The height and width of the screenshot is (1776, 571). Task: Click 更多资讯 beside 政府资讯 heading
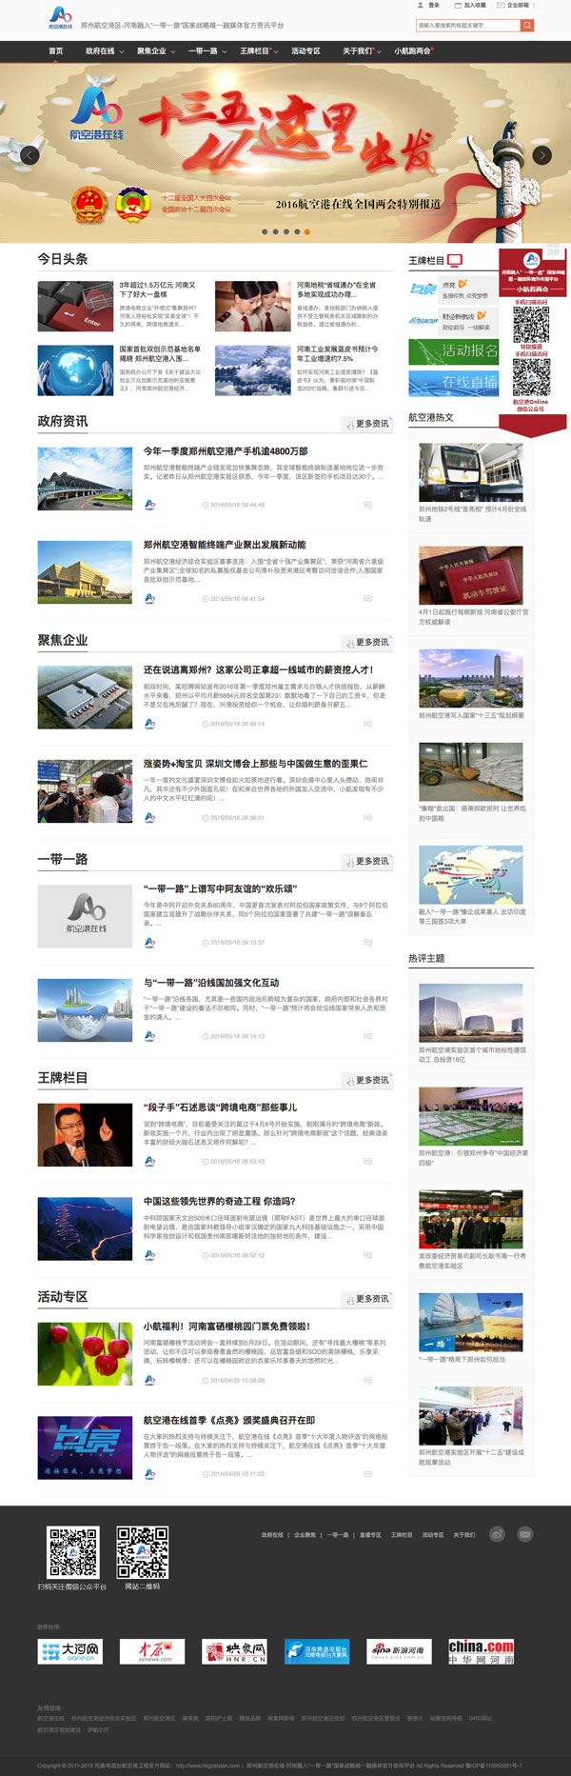367,424
